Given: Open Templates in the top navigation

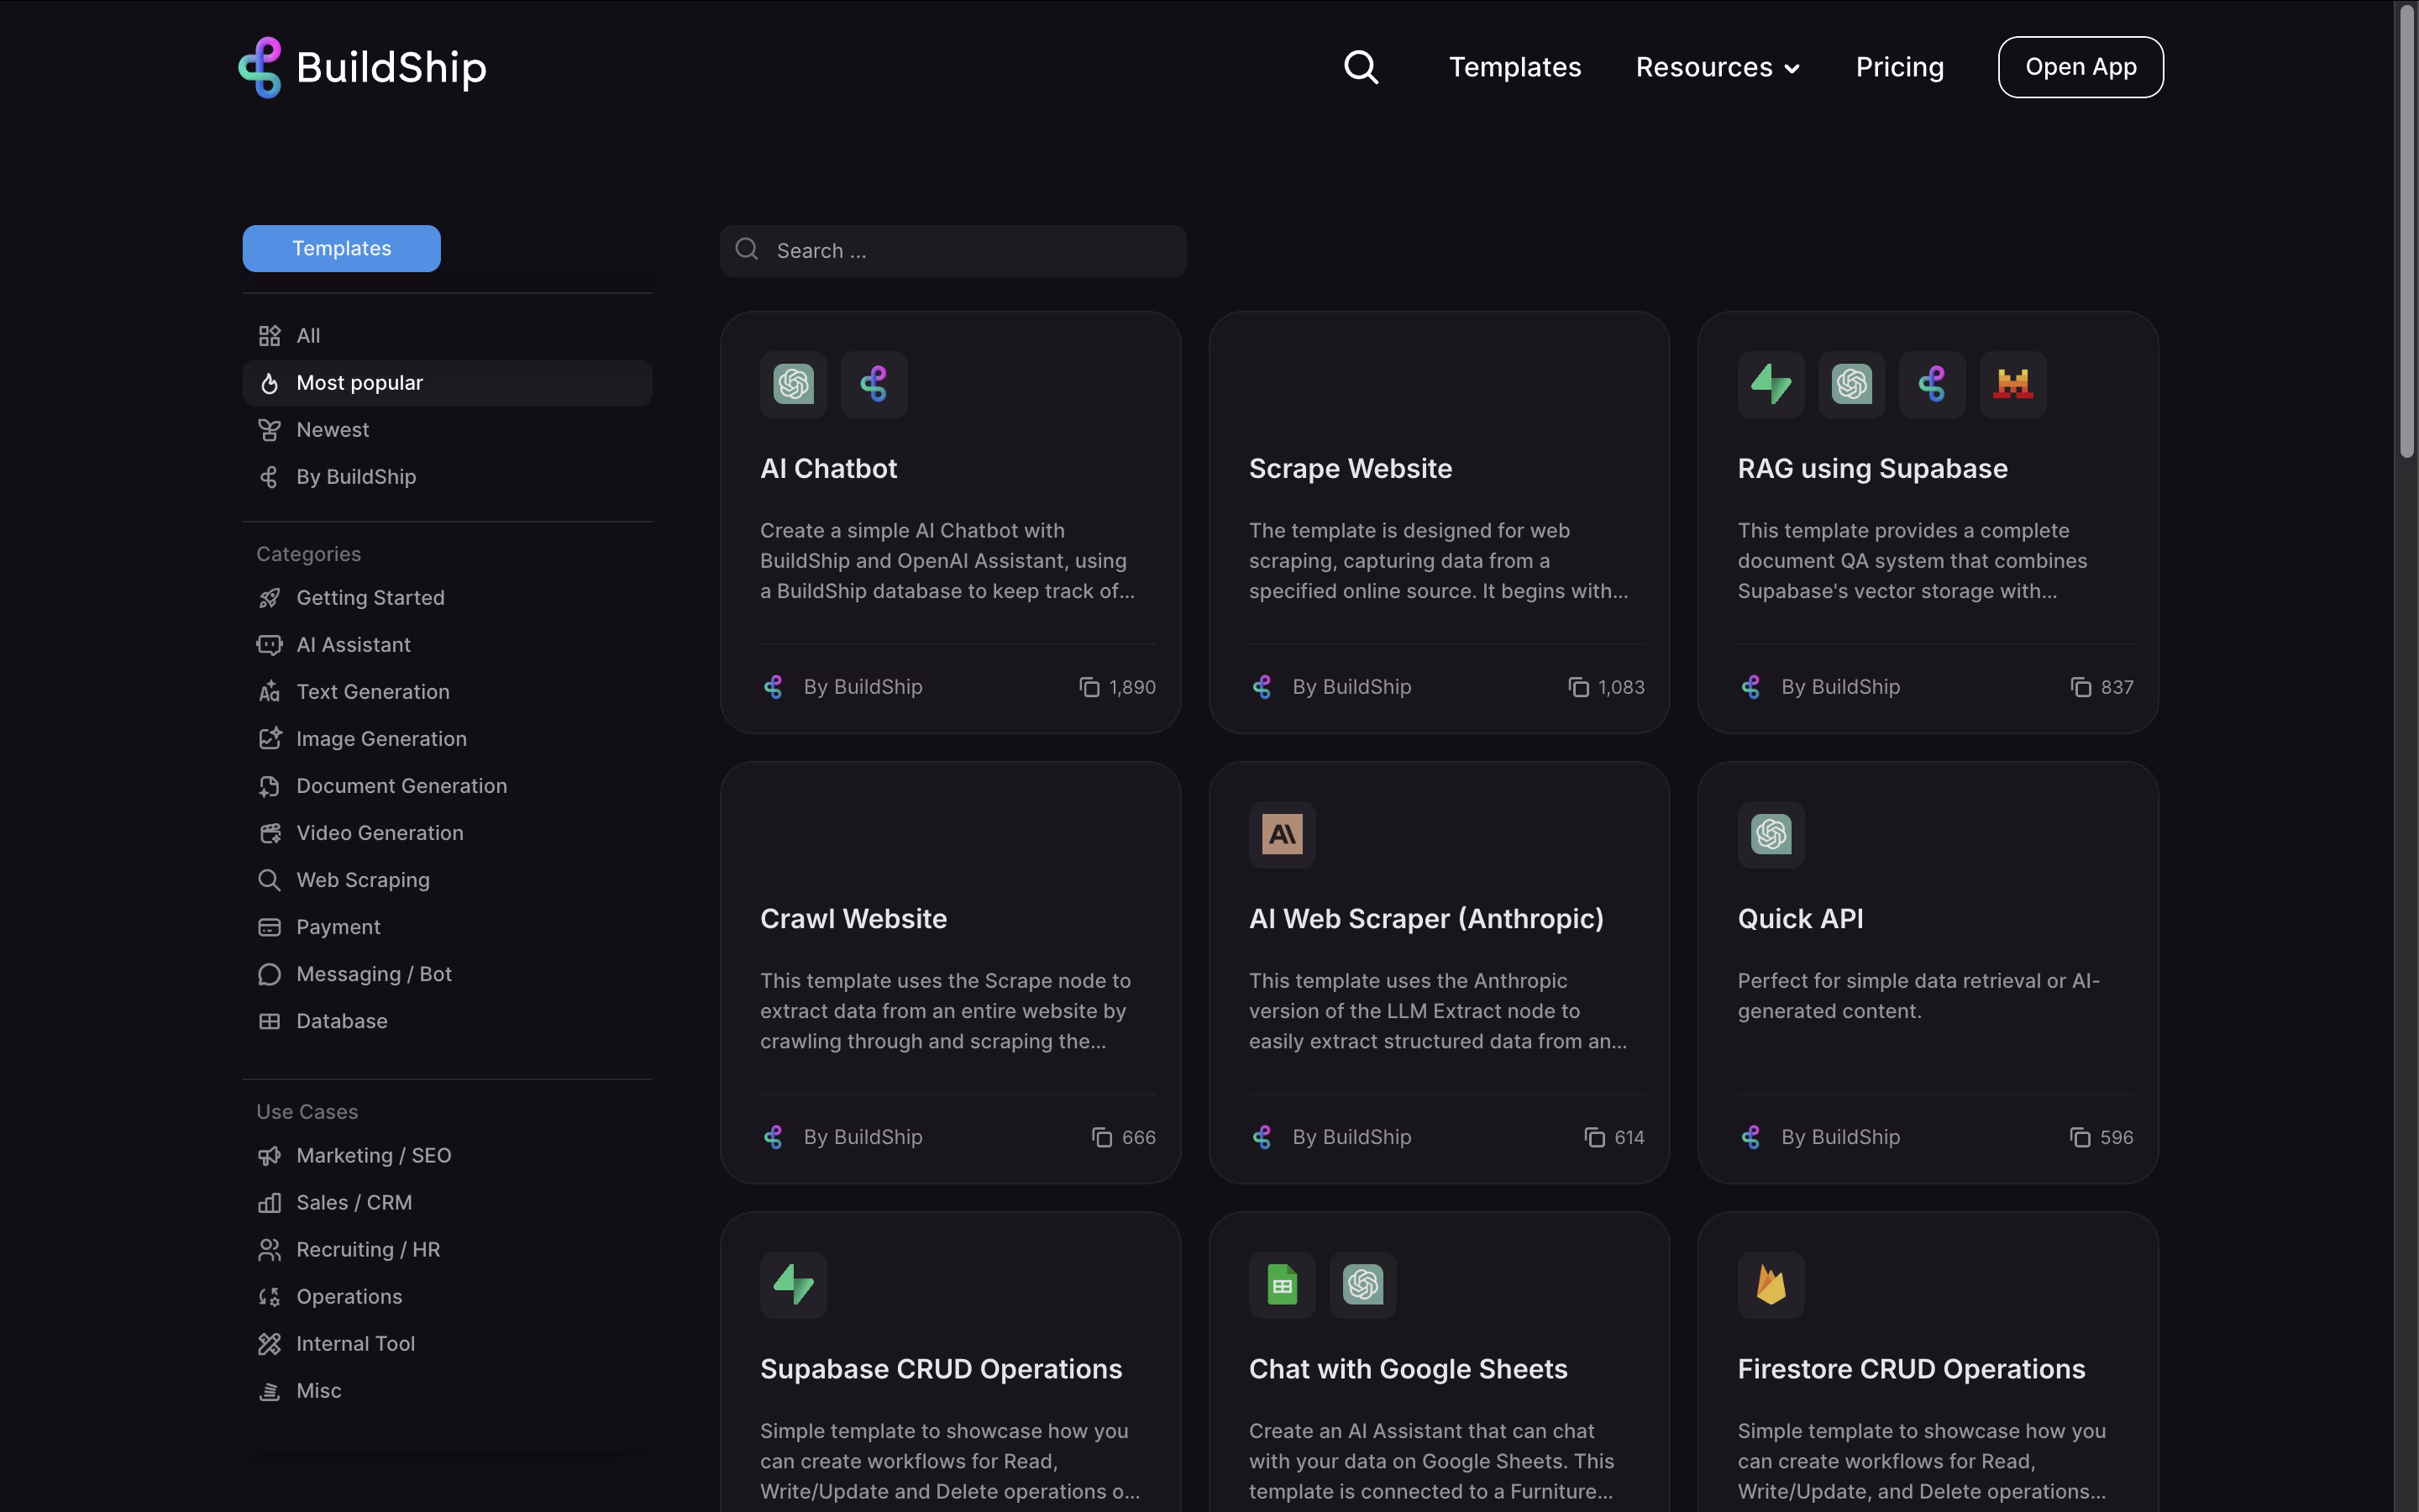Looking at the screenshot, I should point(1515,67).
